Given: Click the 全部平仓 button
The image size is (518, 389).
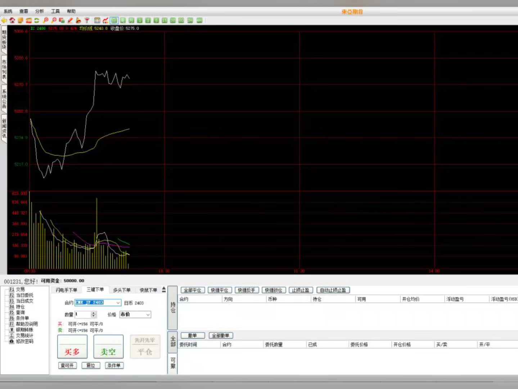Looking at the screenshot, I should point(193,290).
